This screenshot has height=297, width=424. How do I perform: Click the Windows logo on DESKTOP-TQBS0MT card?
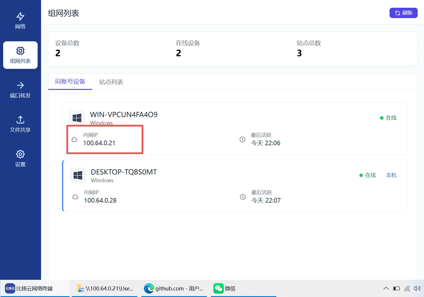[x=78, y=175]
